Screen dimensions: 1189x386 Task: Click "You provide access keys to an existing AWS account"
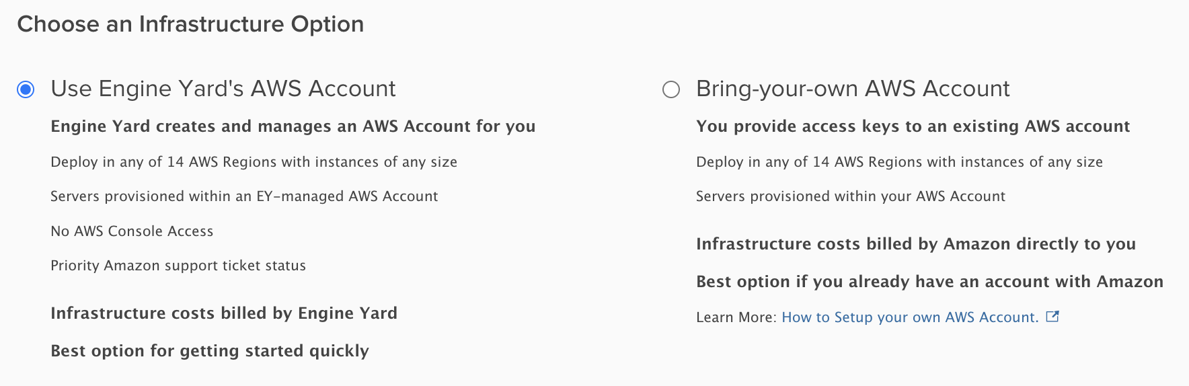913,126
